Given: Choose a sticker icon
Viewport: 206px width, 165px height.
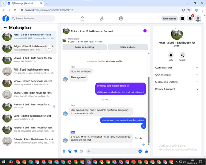Looking at the screenshot, I should [76, 151].
